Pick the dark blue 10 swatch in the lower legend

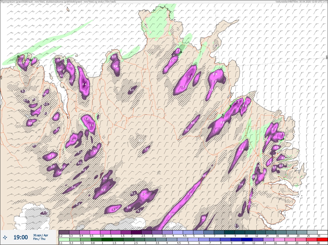point(247,240)
